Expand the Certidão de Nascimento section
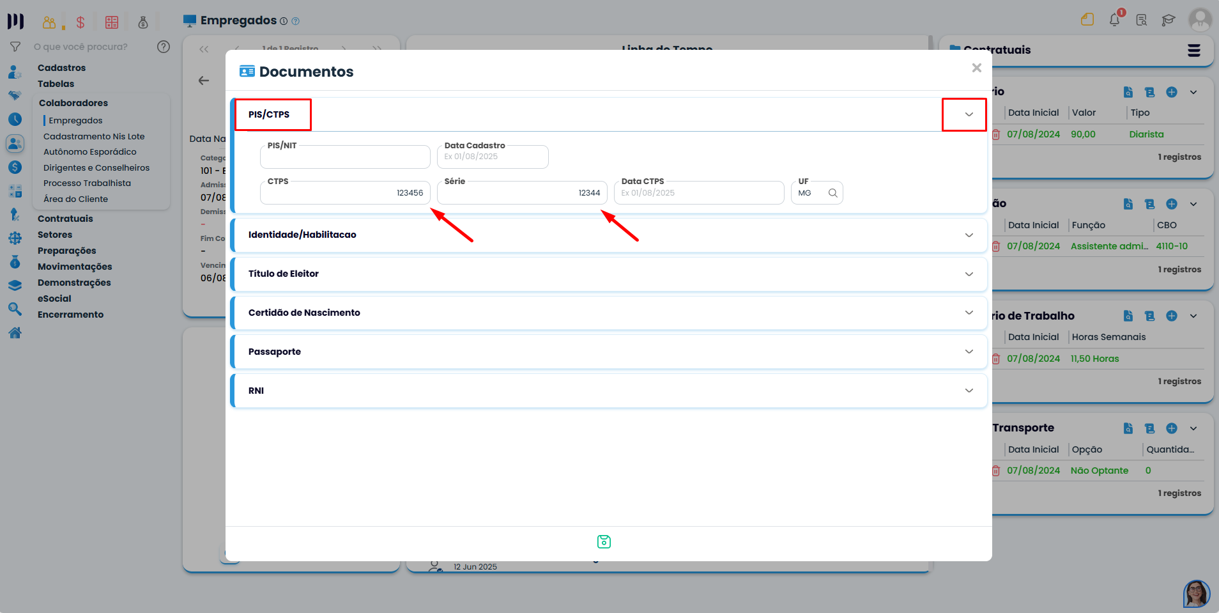The height and width of the screenshot is (613, 1219). click(x=969, y=313)
